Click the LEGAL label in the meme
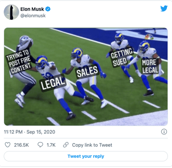This screenshot has width=172, height=168. 53,83
